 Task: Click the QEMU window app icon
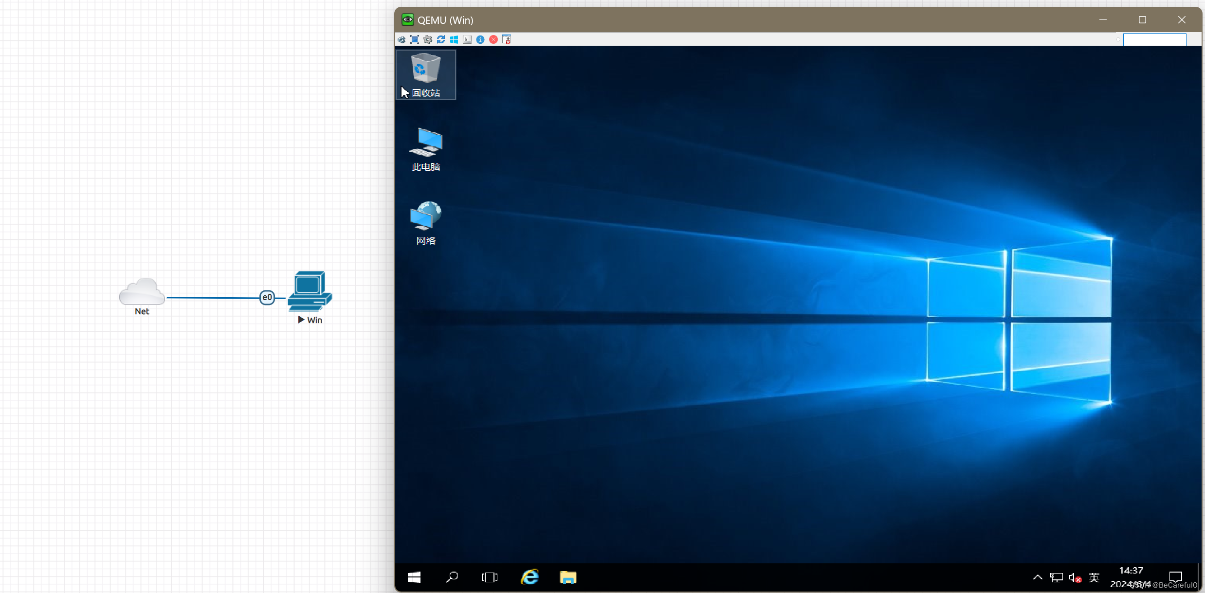pyautogui.click(x=407, y=19)
